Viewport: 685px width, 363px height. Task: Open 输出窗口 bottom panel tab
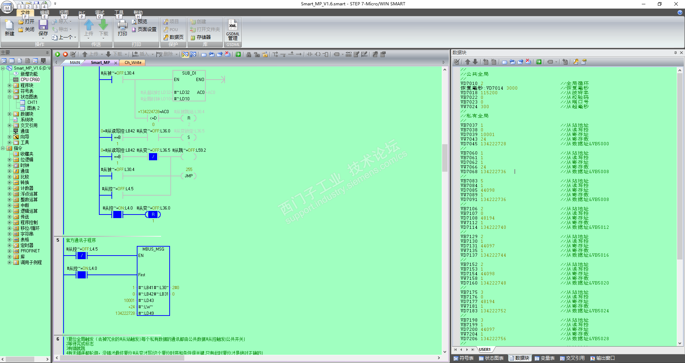point(603,358)
